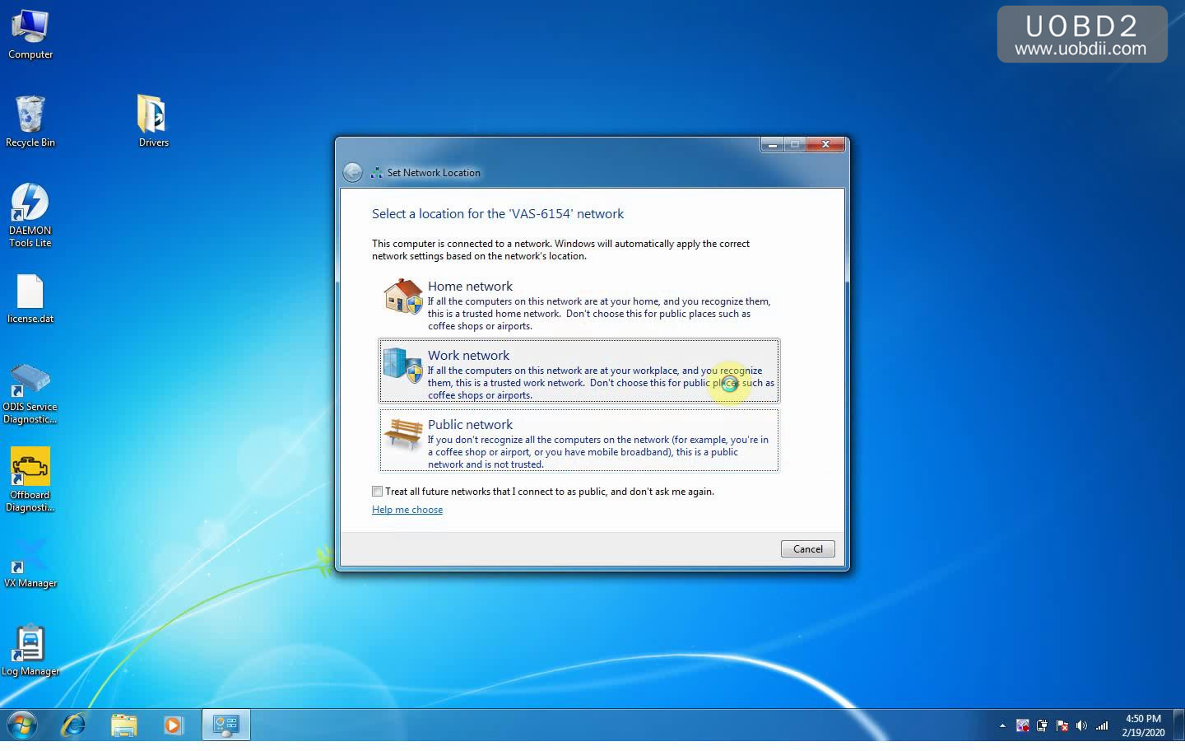Click the 'Help me choose' link
Viewport: 1185px width, 751px height.
(407, 510)
